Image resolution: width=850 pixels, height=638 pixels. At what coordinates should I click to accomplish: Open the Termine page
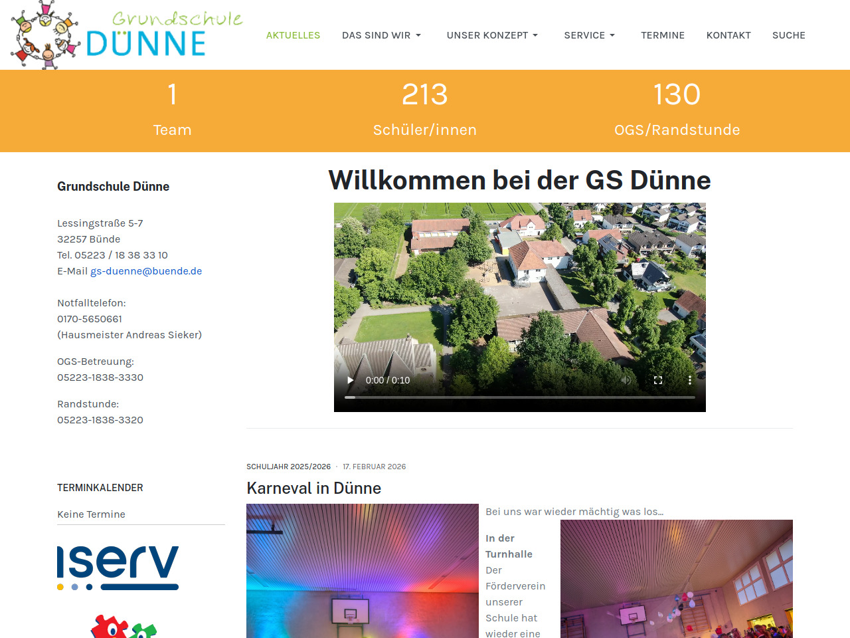pyautogui.click(x=662, y=35)
